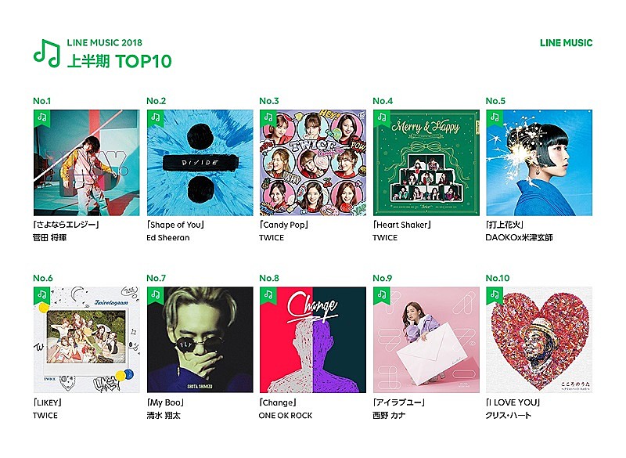Screen dimensions: 626x458
Task: Click the music badge on Merry & Happy cover
Action: pyautogui.click(x=381, y=117)
